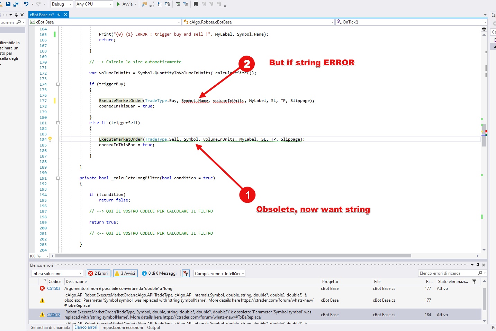Pin the left tool panel
Screen dimensions: 496x331
point(16,15)
